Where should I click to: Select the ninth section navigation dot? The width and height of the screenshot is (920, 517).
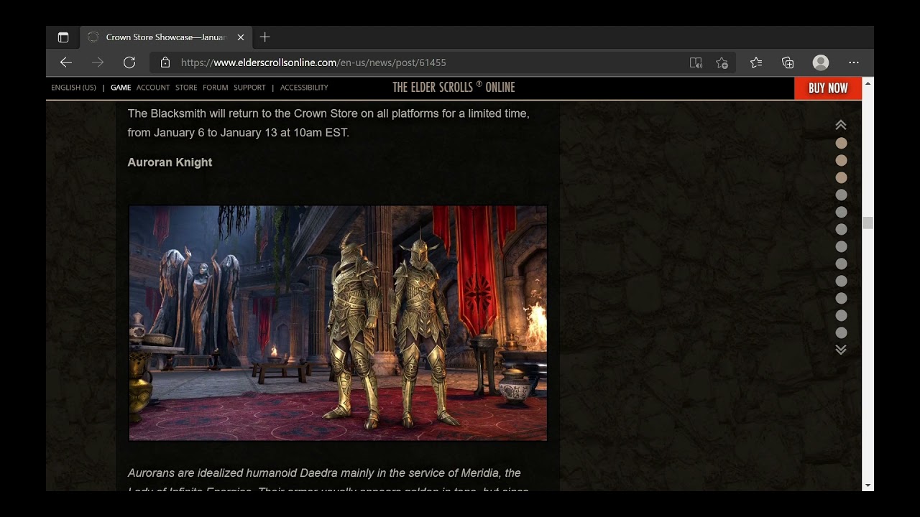[x=841, y=281]
